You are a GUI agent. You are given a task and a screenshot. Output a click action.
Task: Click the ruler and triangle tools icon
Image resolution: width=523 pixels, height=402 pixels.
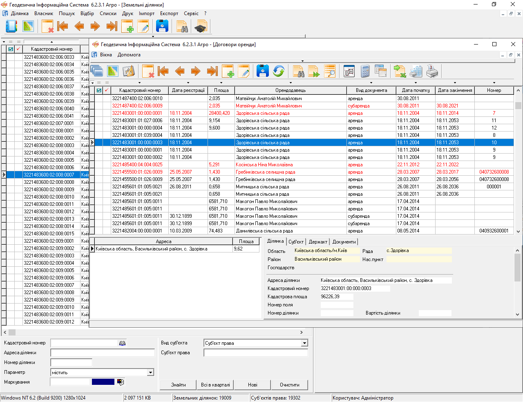click(x=129, y=71)
